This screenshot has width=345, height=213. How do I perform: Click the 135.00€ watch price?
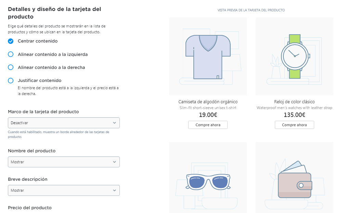click(x=294, y=115)
